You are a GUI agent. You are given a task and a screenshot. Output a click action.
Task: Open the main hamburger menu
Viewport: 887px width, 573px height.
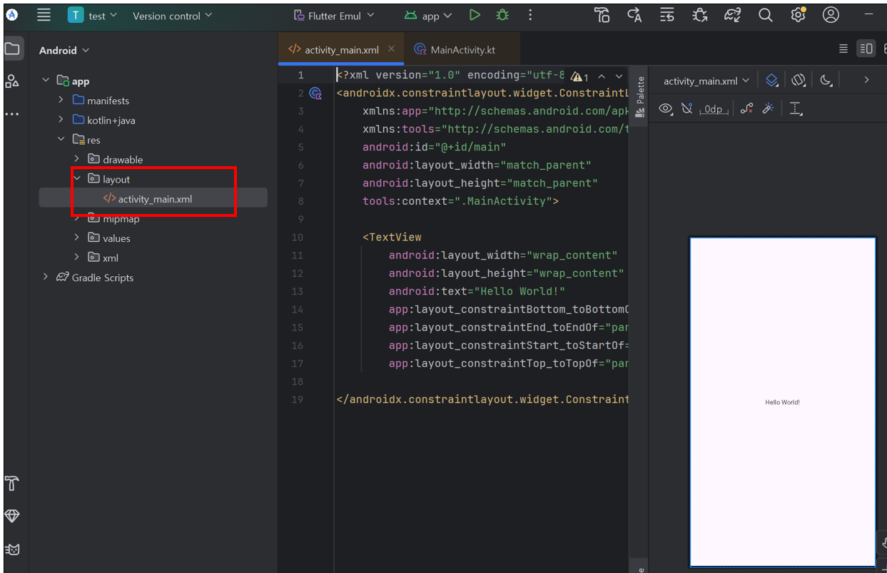tap(44, 15)
